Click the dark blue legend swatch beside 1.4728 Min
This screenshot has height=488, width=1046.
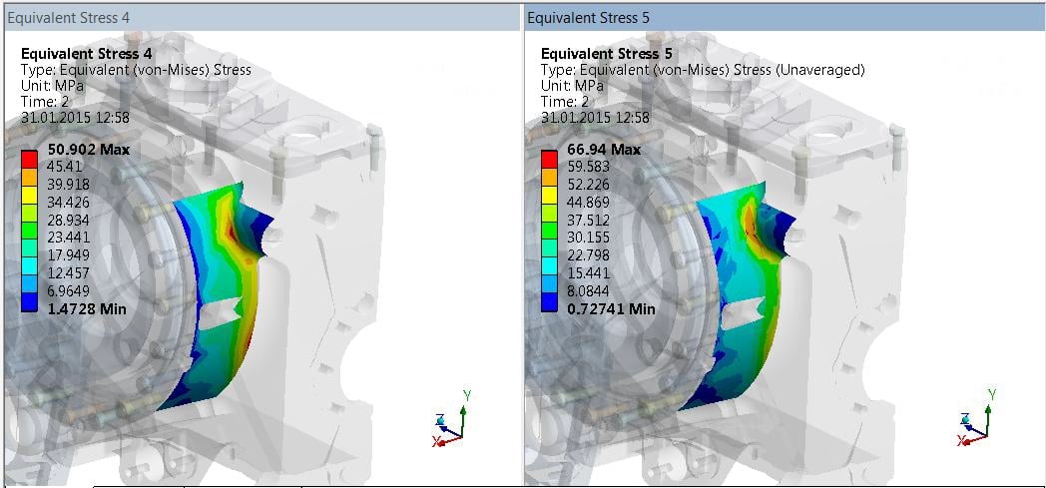point(29,304)
